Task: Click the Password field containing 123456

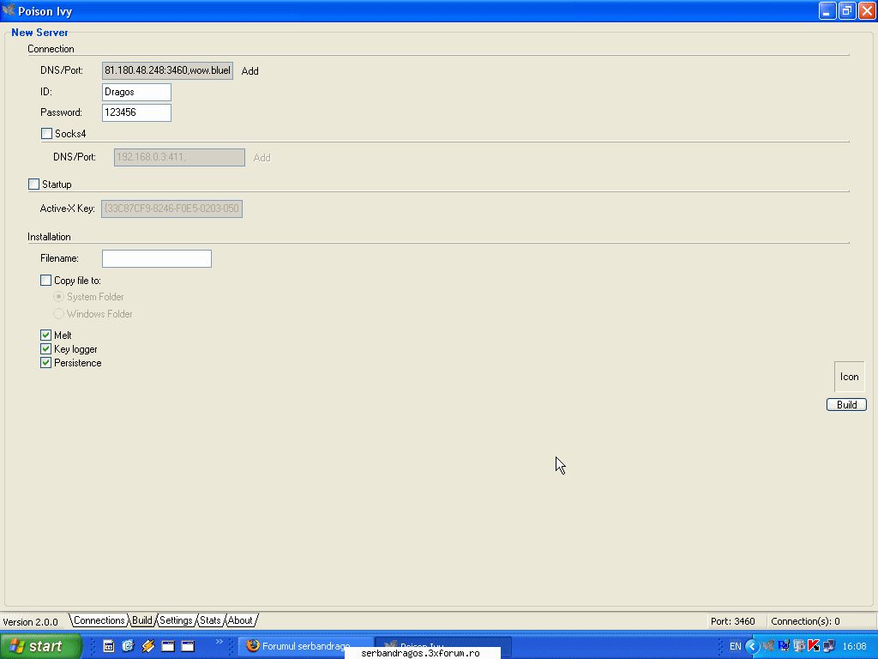Action: tap(136, 112)
